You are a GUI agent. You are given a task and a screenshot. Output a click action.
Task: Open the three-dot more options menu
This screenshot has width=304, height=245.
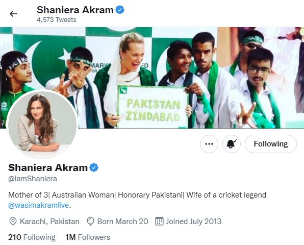click(x=209, y=144)
